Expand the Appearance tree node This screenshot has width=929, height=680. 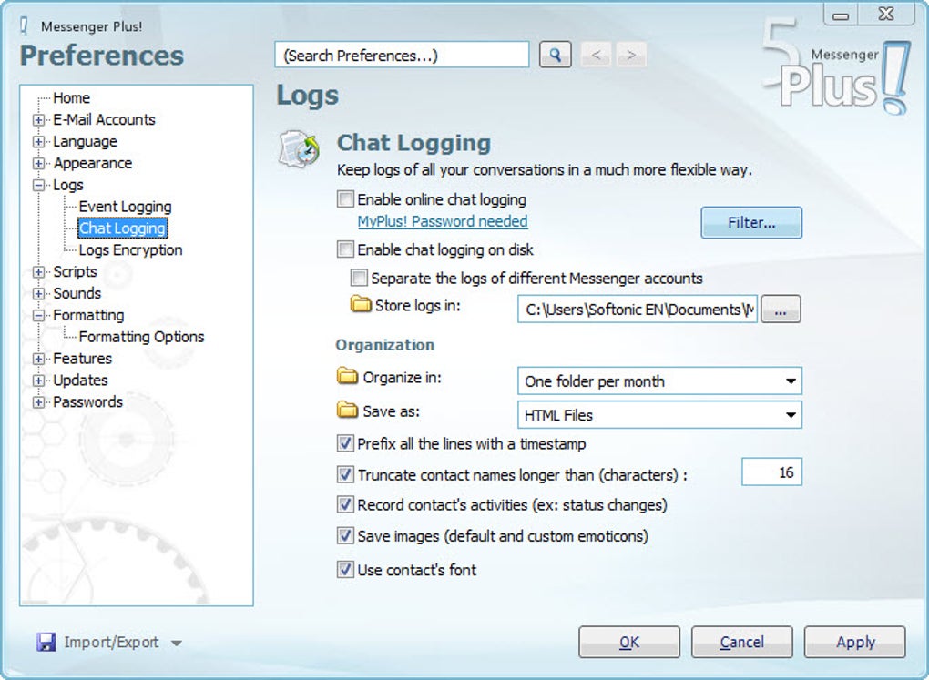[38, 164]
